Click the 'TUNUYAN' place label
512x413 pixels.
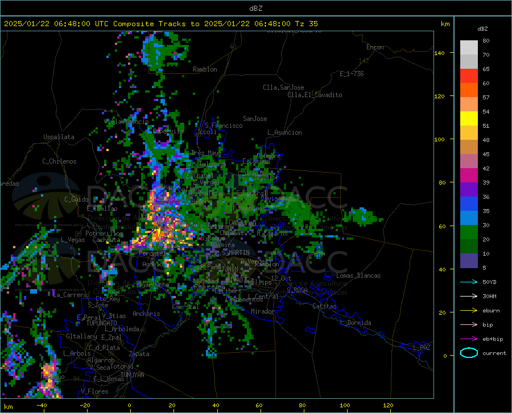(132, 375)
